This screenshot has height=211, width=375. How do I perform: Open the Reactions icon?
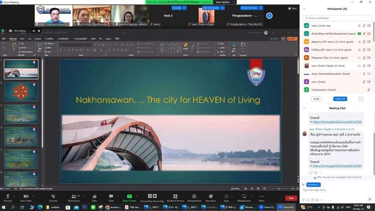[x=211, y=196]
